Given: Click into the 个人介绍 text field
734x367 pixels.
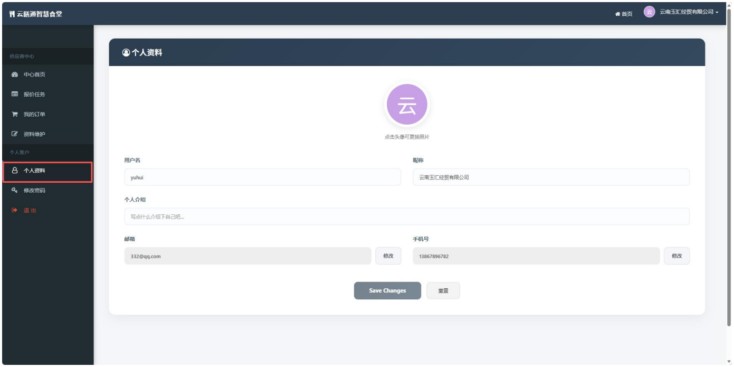Looking at the screenshot, I should [x=406, y=217].
